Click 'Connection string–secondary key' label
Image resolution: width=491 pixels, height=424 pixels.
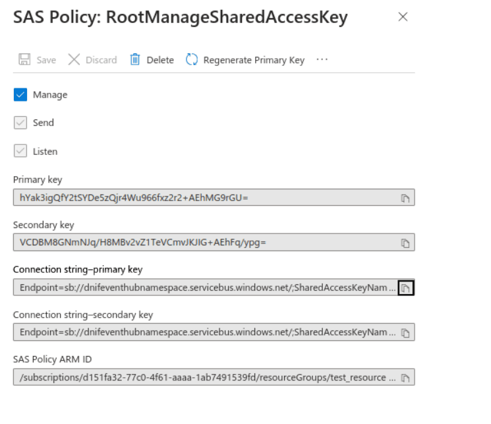[83, 315]
